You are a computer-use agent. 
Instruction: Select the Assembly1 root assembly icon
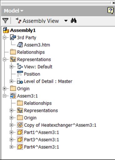click(6, 30)
